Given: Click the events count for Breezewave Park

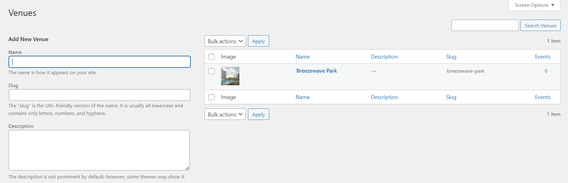Looking at the screenshot, I should (x=546, y=71).
